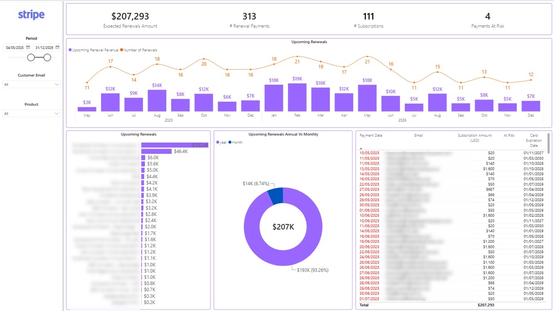Screen dimensions: 554x311
Task: Select the 27/05/2025 payment date cell
Action: (x=369, y=189)
